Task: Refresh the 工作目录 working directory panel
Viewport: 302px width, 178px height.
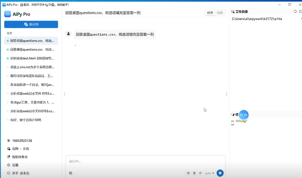Action: [x=295, y=12]
